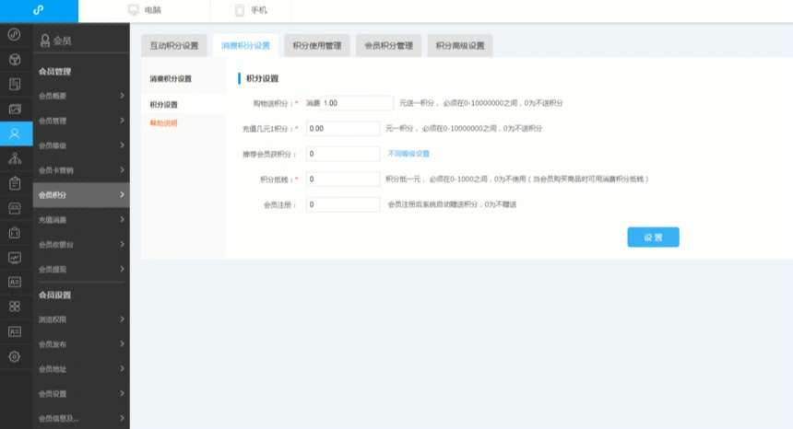The image size is (793, 429).
Task: Open the monitor chart statistics icon
Action: (x=15, y=258)
